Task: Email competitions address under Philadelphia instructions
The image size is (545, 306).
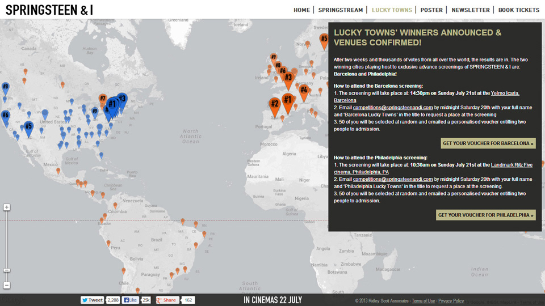Action: coord(393,180)
